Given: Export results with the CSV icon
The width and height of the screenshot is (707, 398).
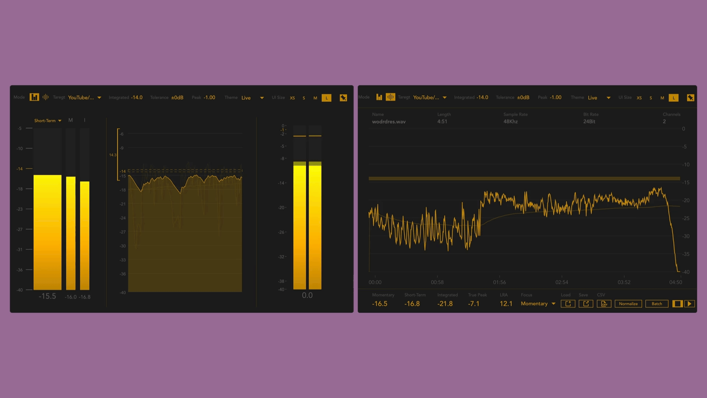Looking at the screenshot, I should click(x=604, y=304).
